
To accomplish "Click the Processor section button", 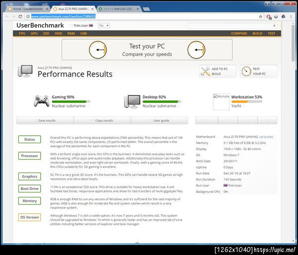I will (29, 156).
